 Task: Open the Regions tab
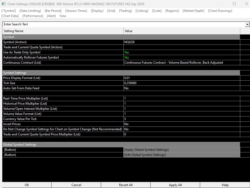(172, 11)
